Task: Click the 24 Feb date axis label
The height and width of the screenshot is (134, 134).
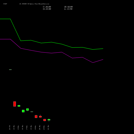Action: (x=10, y=128)
